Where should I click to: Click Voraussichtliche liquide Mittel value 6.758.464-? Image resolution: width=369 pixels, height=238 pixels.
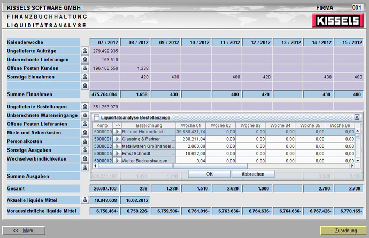pyautogui.click(x=104, y=211)
